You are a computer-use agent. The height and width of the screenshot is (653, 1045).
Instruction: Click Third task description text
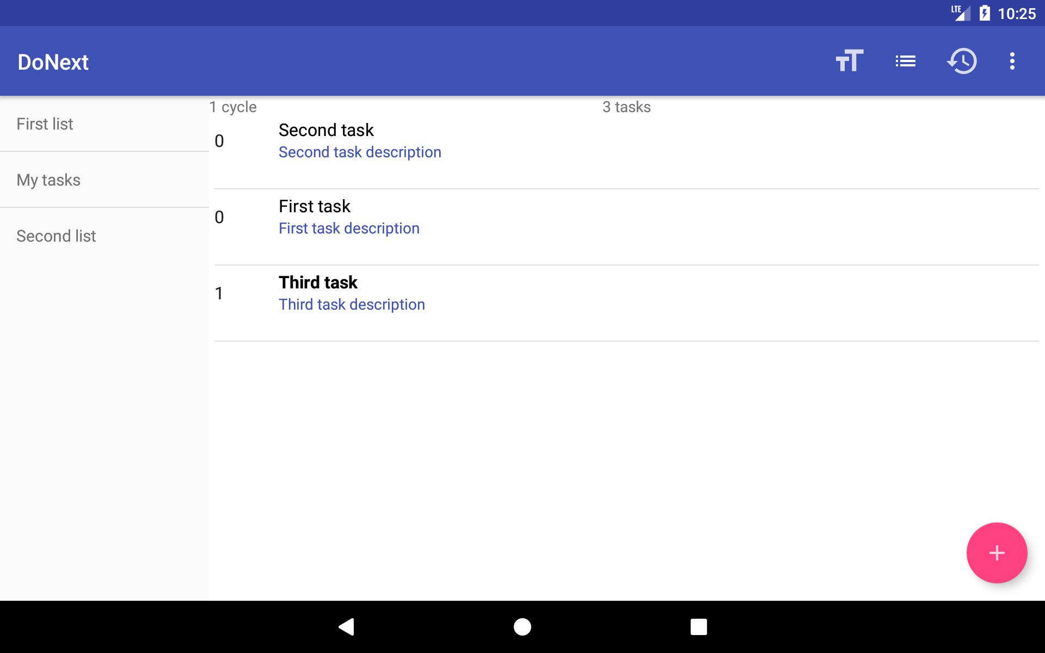click(352, 305)
